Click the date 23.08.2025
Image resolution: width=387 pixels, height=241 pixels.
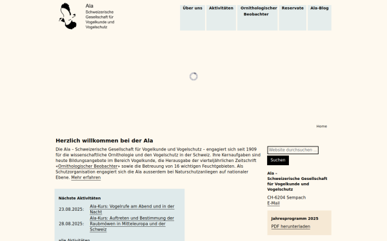72,210
